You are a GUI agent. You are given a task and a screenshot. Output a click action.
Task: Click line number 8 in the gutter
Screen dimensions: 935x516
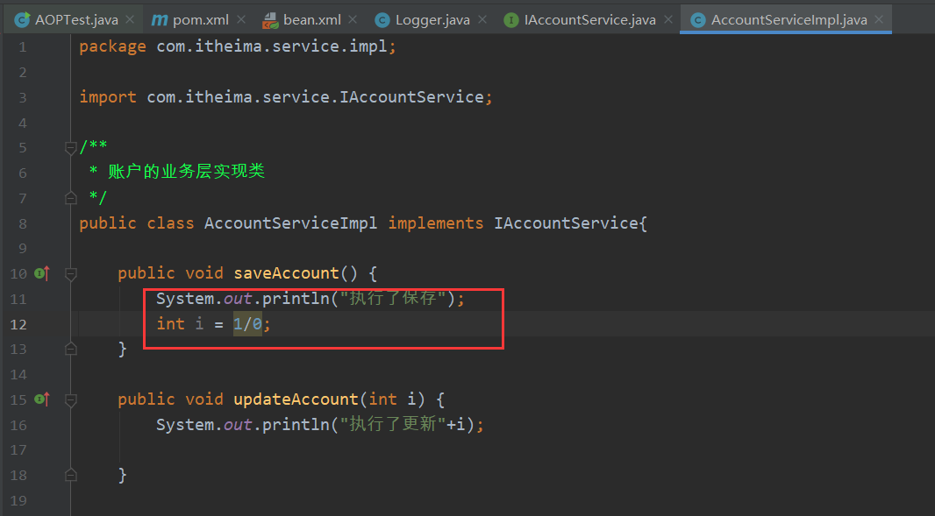(x=23, y=224)
